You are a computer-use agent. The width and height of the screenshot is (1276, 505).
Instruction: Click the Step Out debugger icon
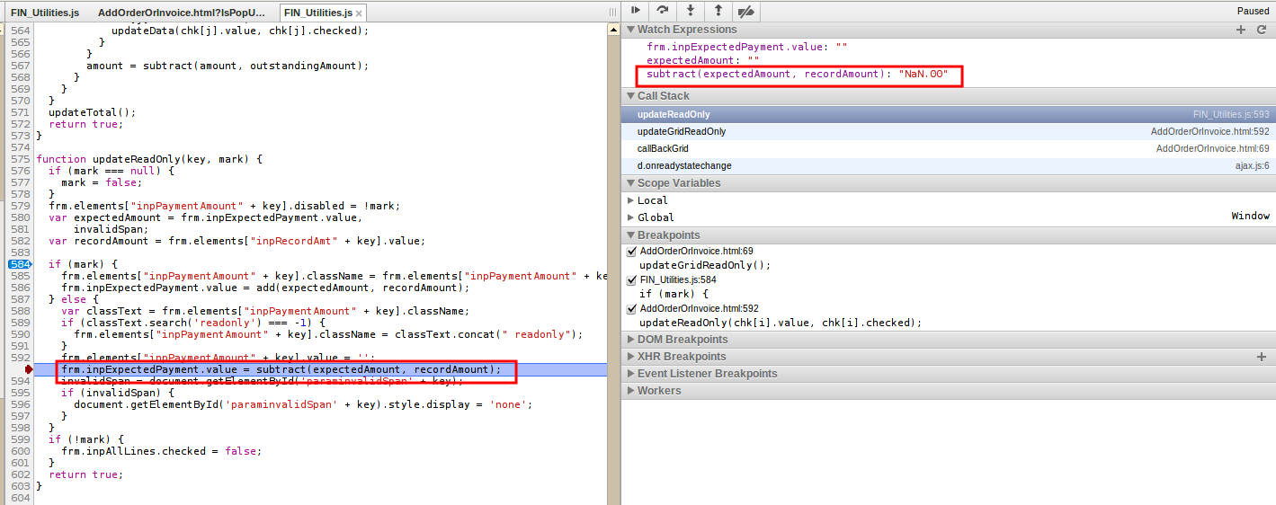pos(718,11)
